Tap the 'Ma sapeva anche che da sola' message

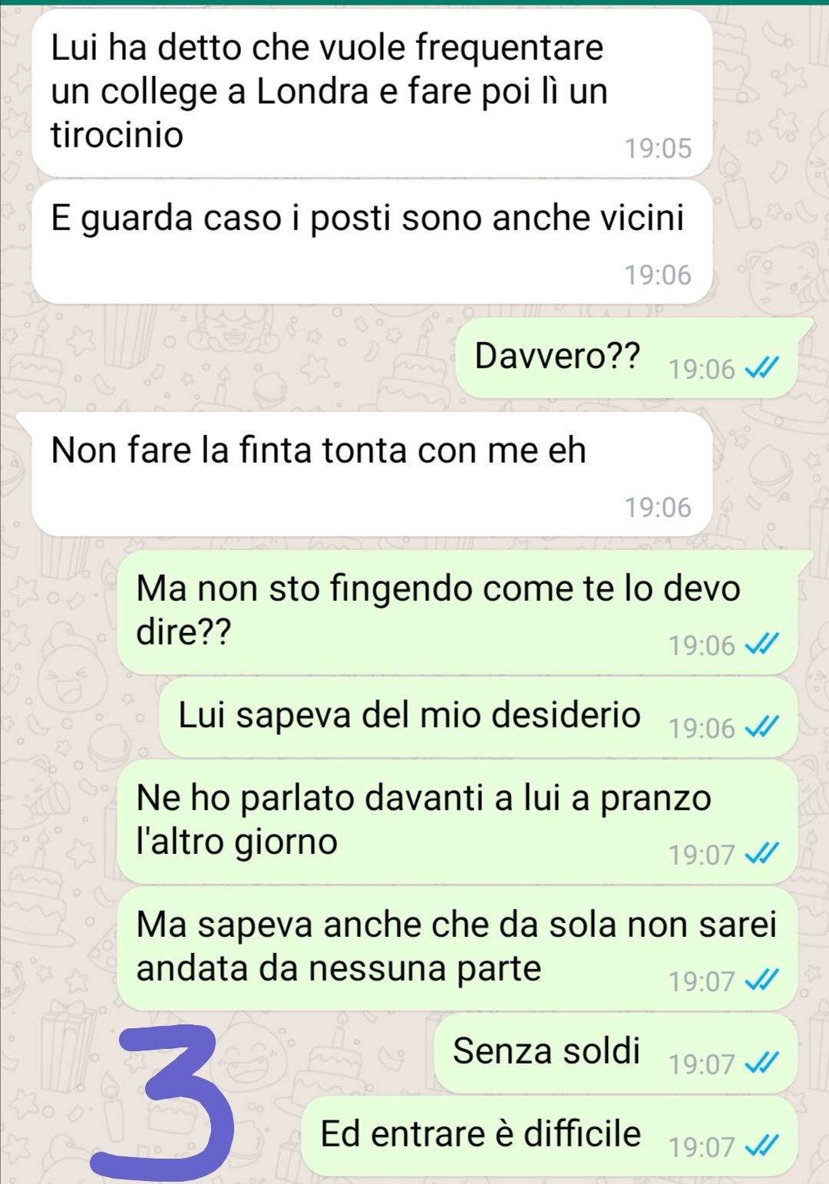coord(457,948)
